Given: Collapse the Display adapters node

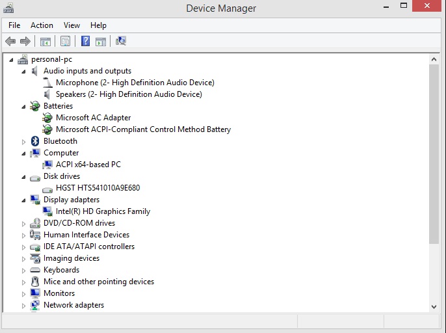Looking at the screenshot, I should click(x=23, y=200).
